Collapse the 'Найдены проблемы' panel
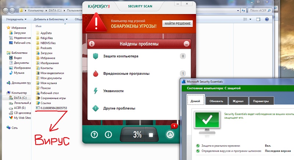The height and width of the screenshot is (160, 294). coord(186,44)
